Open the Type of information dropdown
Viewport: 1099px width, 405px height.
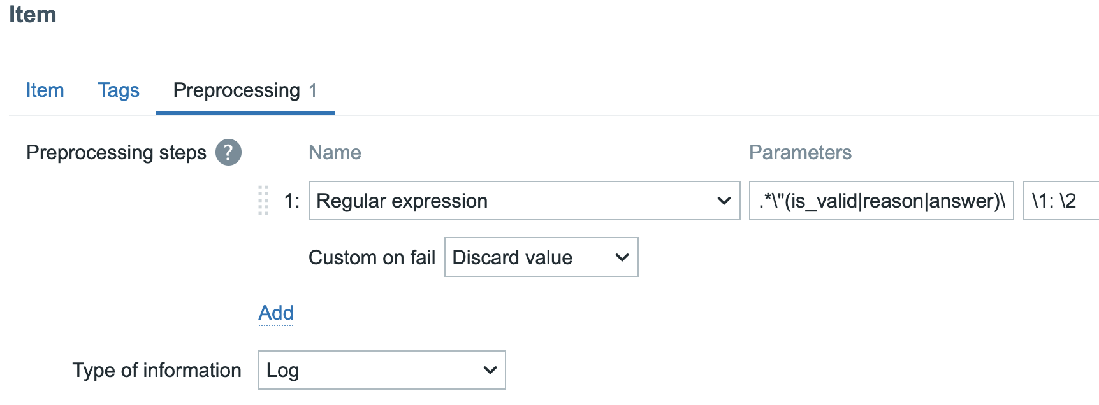tap(381, 369)
